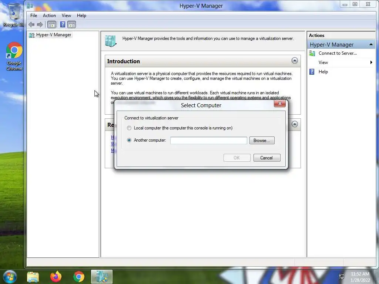The height and width of the screenshot is (284, 379).
Task: Click the Help book icon in Actions
Action: click(312, 72)
